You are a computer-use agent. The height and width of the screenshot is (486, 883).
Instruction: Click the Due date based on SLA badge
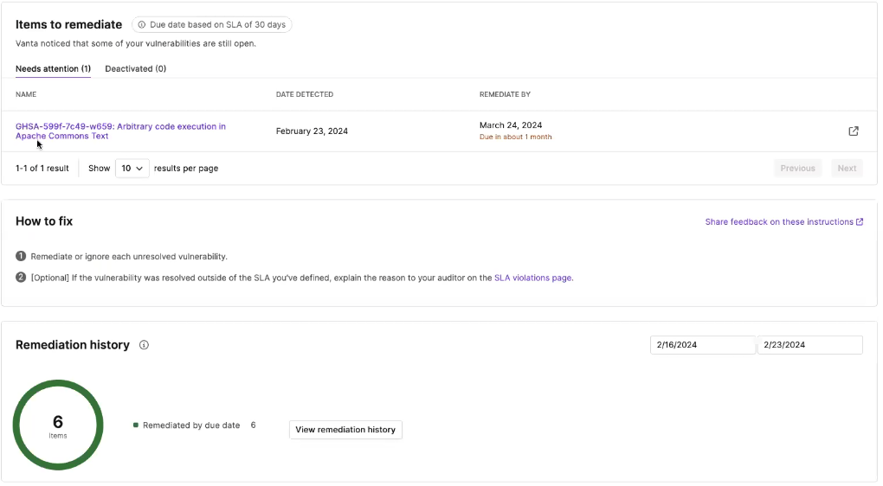click(x=212, y=25)
